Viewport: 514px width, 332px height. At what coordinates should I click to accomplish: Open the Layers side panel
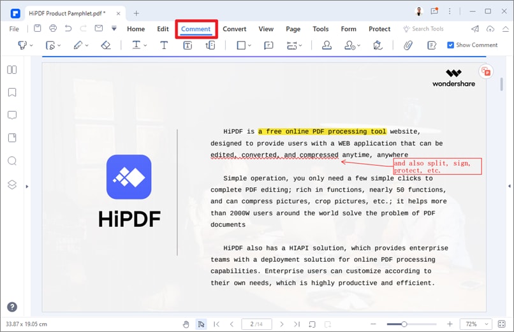12,185
